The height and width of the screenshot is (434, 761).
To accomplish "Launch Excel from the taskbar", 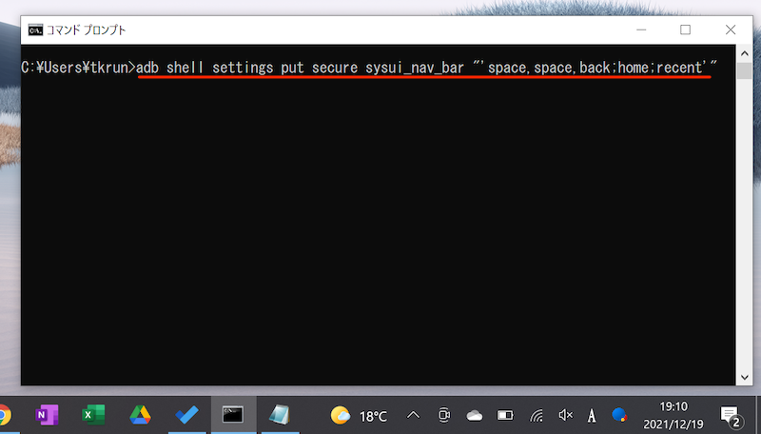I will pos(93,415).
